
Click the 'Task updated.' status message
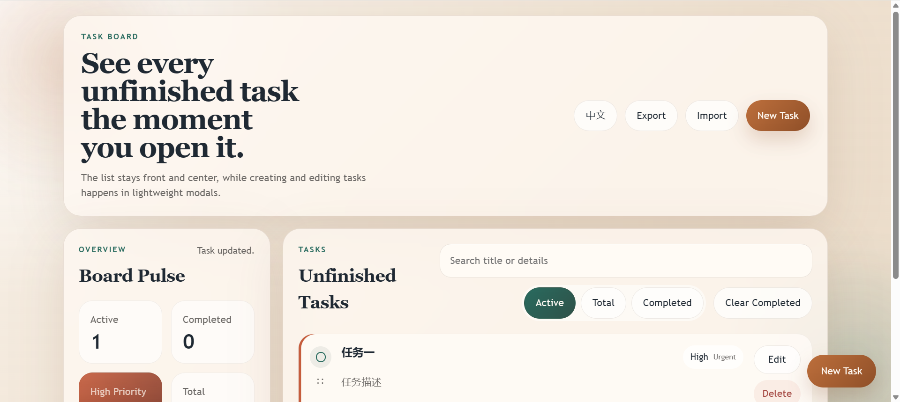(225, 250)
